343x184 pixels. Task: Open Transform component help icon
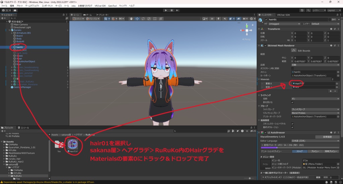[x=331, y=29]
